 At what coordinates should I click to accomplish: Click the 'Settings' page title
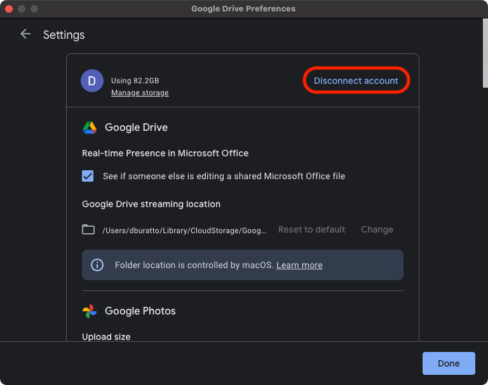click(x=64, y=35)
